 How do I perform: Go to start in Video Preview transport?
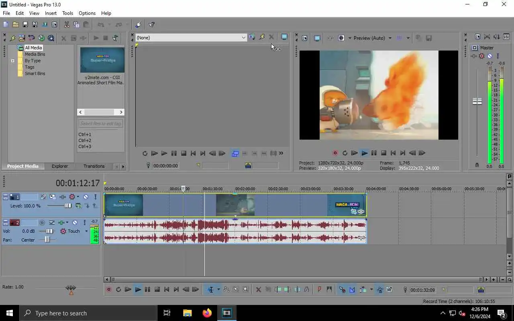tap(393, 153)
